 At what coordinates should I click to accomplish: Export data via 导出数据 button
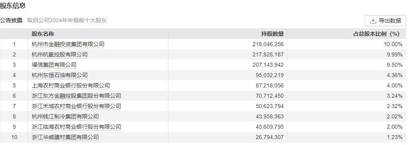(x=385, y=21)
